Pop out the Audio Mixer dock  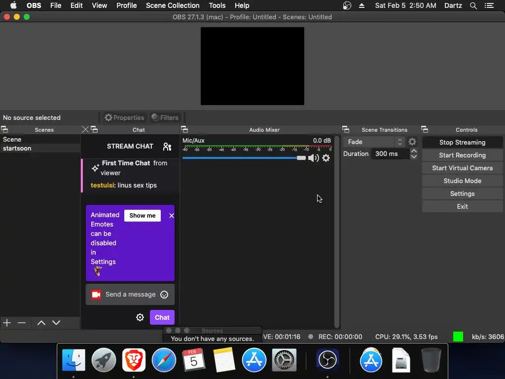[x=184, y=130]
